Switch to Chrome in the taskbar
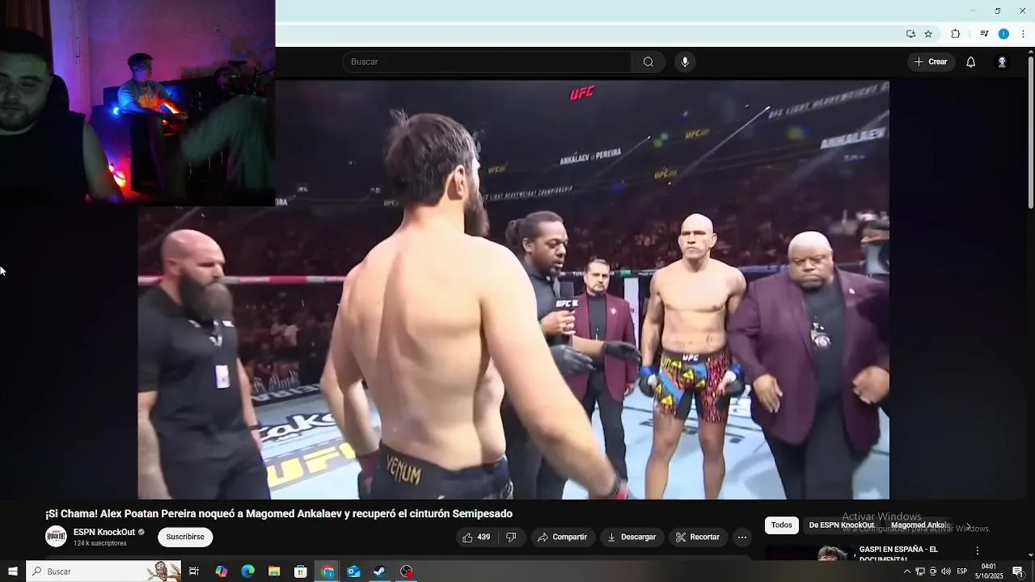The height and width of the screenshot is (582, 1035). click(327, 571)
